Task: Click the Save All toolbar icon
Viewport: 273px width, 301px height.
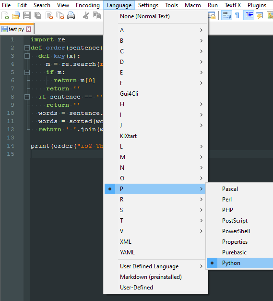Action: click(x=38, y=15)
